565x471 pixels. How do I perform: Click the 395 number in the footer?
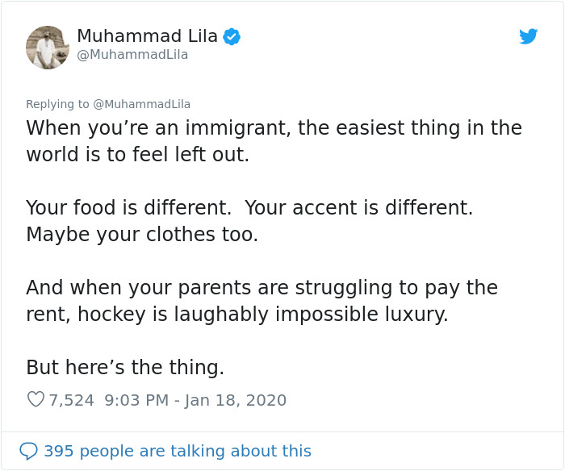click(59, 451)
